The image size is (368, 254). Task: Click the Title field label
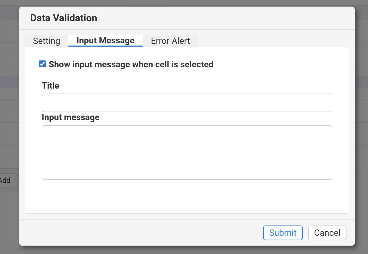coord(50,86)
